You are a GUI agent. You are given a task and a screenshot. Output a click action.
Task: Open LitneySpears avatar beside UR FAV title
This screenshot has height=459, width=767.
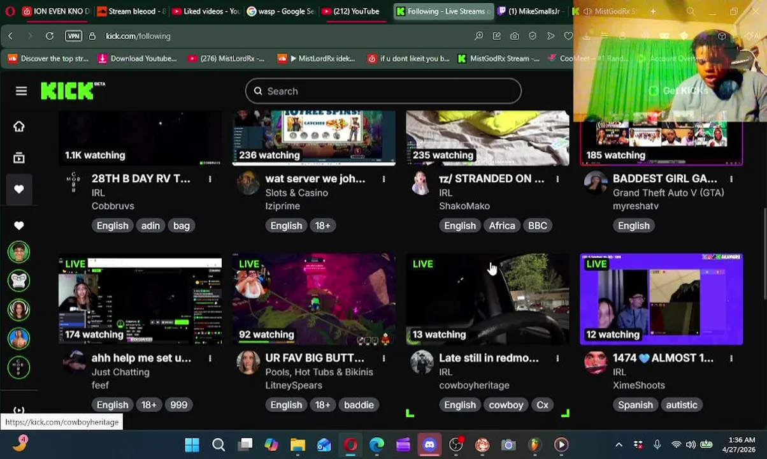248,363
